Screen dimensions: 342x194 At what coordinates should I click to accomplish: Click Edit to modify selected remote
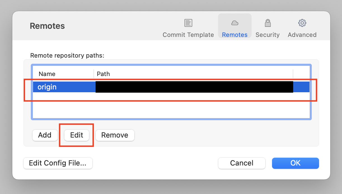pos(77,135)
